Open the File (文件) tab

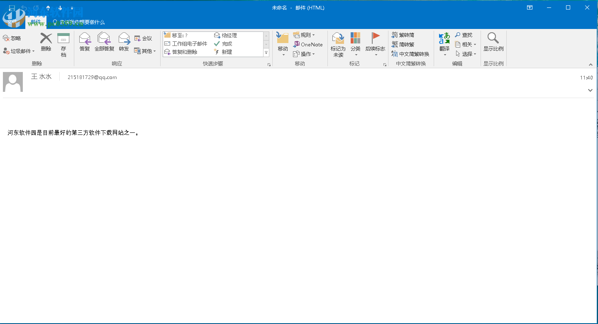12,22
